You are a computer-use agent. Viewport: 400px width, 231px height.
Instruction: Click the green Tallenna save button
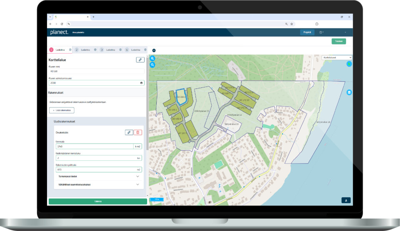97,201
